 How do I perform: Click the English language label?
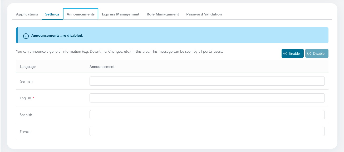(x=26, y=98)
